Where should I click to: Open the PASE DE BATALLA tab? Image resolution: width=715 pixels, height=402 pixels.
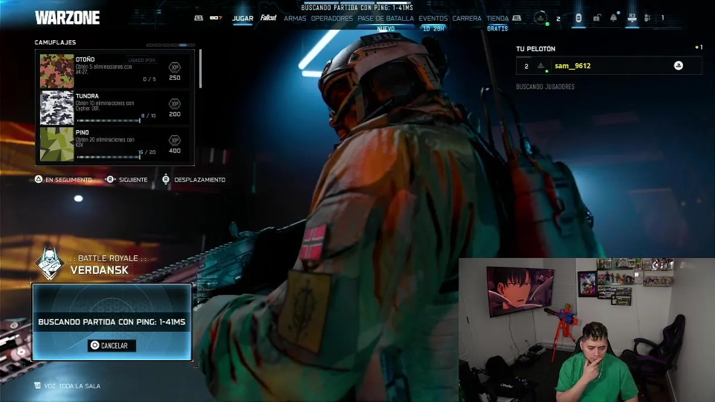[x=385, y=18]
